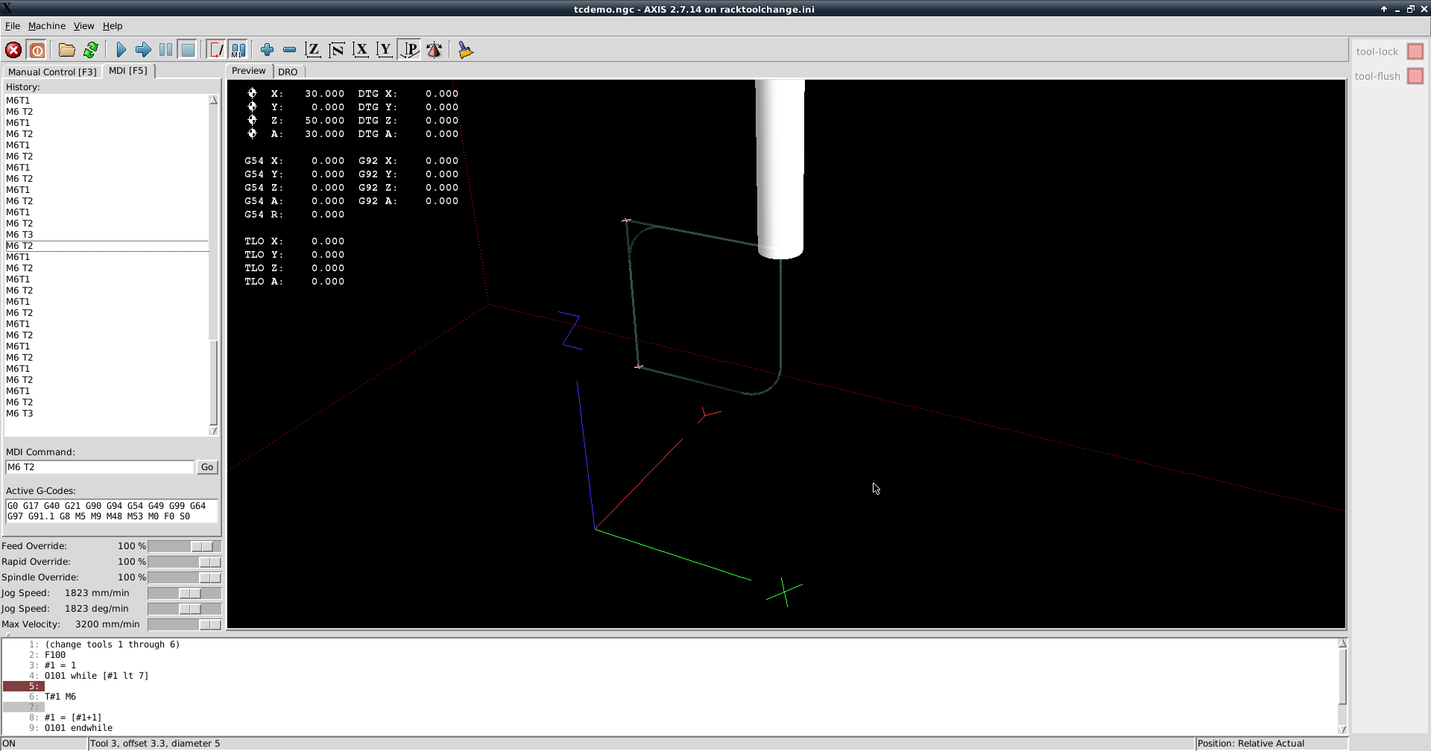Switch to Manual Control [F3] tab
The image size is (1431, 751).
[x=52, y=72]
